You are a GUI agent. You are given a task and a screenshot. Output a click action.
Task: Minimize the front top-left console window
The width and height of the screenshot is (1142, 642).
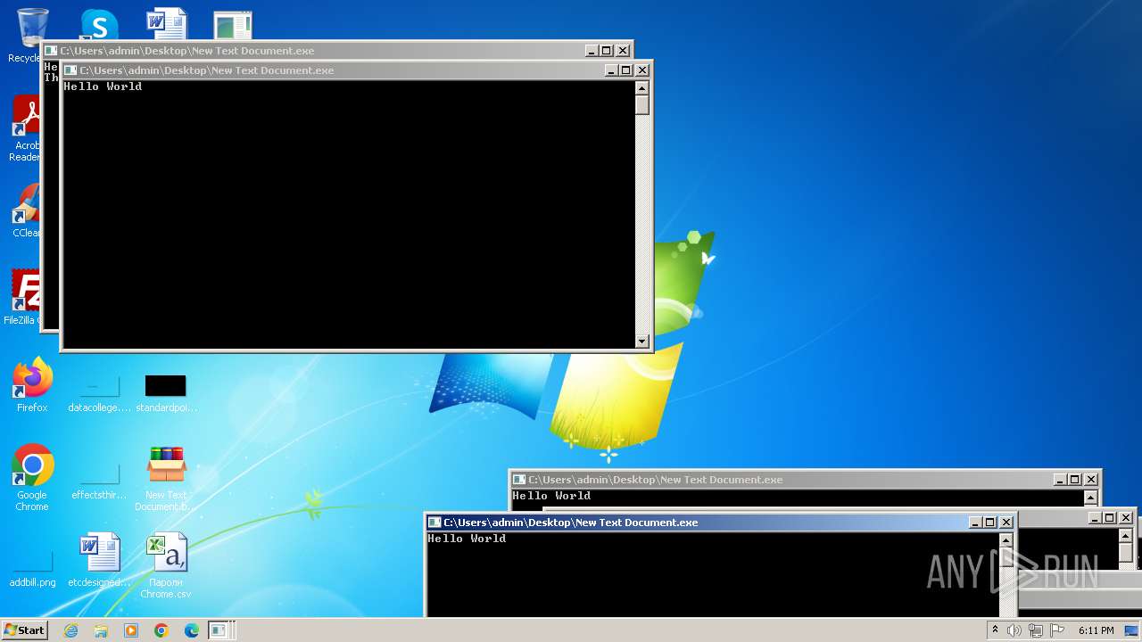click(x=611, y=70)
